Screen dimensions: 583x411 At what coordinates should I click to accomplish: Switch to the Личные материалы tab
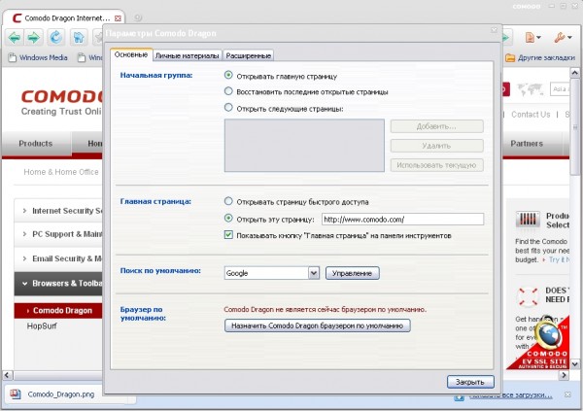187,55
